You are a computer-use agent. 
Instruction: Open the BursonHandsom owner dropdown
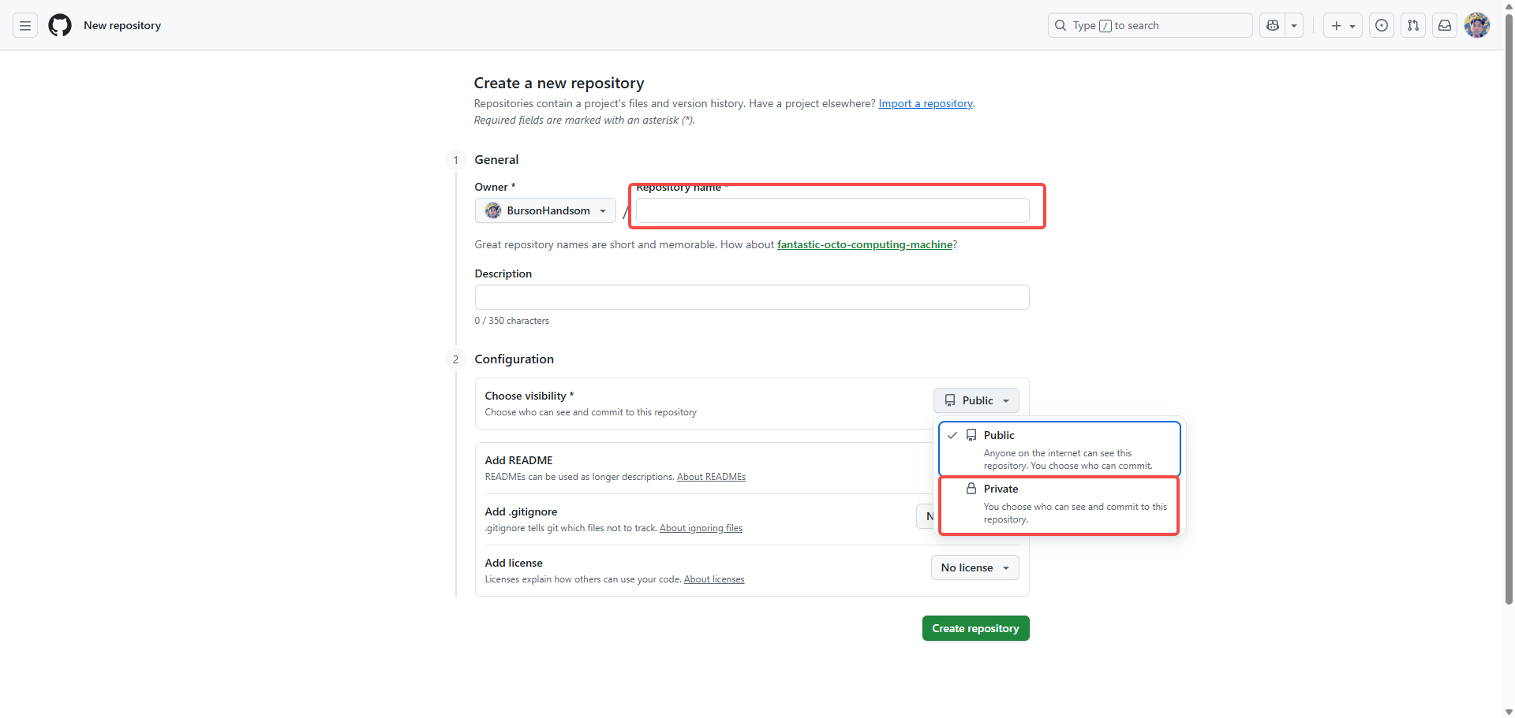pos(545,210)
